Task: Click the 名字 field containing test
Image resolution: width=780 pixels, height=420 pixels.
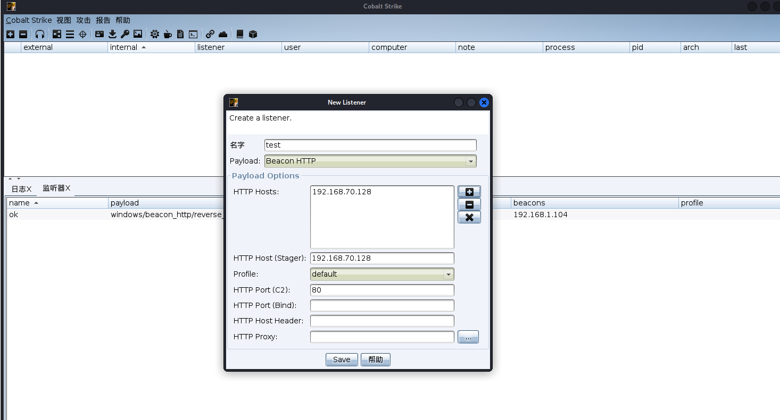Action: (x=370, y=145)
